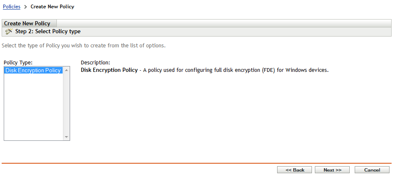Image resolution: width=397 pixels, height=189 pixels.
Task: Click the empty header bar right of the tab
Action: [224, 23]
